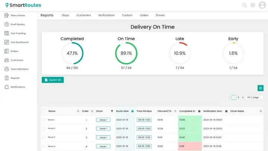Click the search icon in Name column
Screen dimensions: 268x151
[x=78, y=111]
